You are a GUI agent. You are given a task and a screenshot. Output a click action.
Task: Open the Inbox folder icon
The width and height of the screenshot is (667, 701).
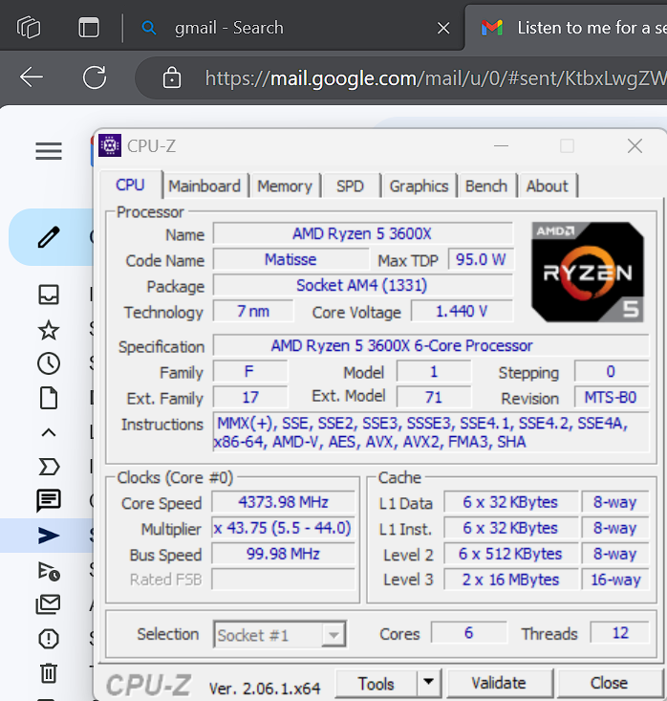pyautogui.click(x=49, y=295)
